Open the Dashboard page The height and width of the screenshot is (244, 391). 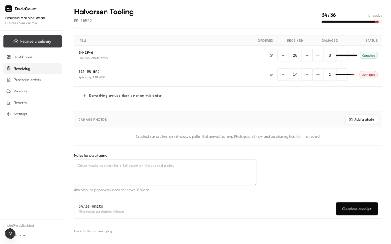[x=32, y=57]
